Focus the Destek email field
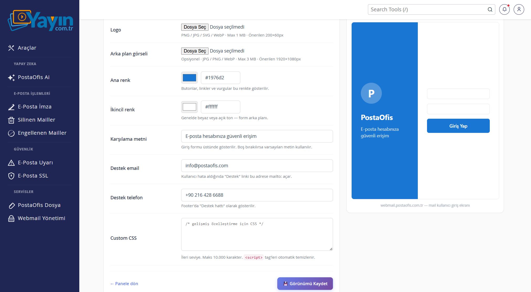Viewport: 531px width, 292px height. [257, 166]
